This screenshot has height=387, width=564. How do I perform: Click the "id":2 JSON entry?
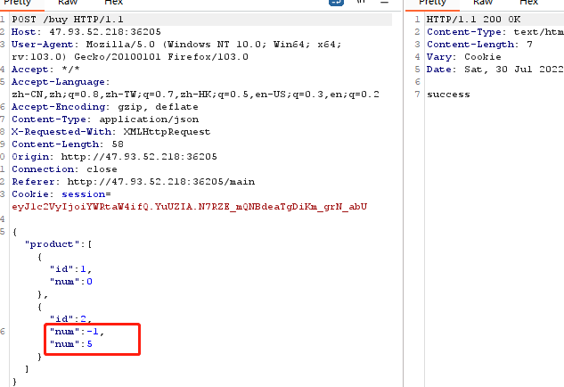coord(70,318)
